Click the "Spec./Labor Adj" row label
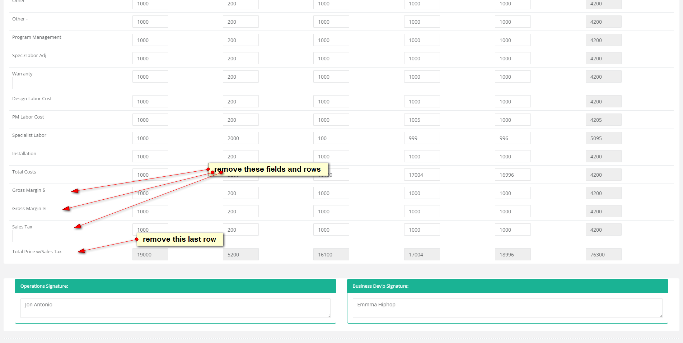The width and height of the screenshot is (683, 343). coord(29,55)
